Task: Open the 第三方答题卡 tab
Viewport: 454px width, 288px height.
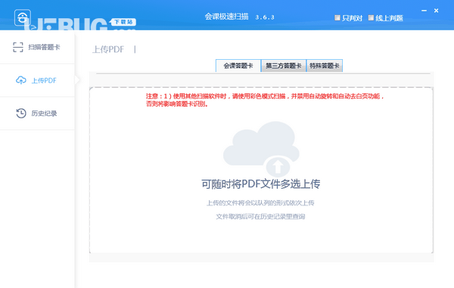Action: [284, 66]
